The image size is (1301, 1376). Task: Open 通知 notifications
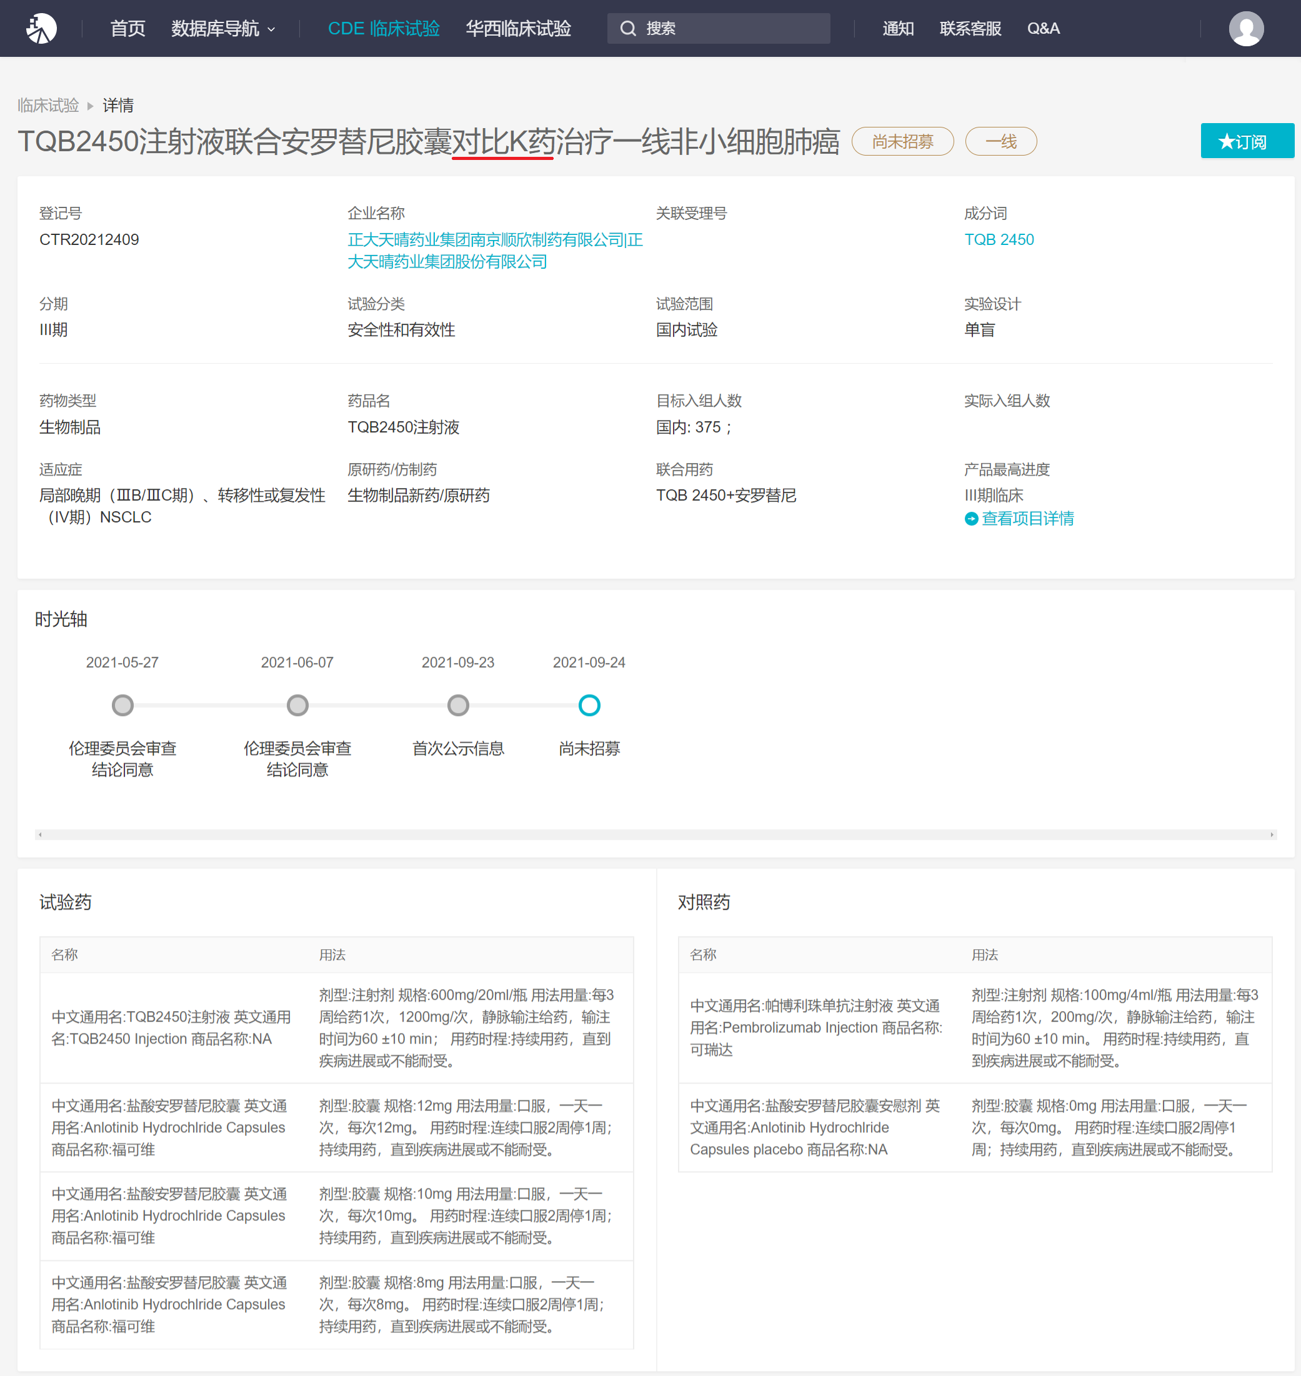click(x=897, y=29)
